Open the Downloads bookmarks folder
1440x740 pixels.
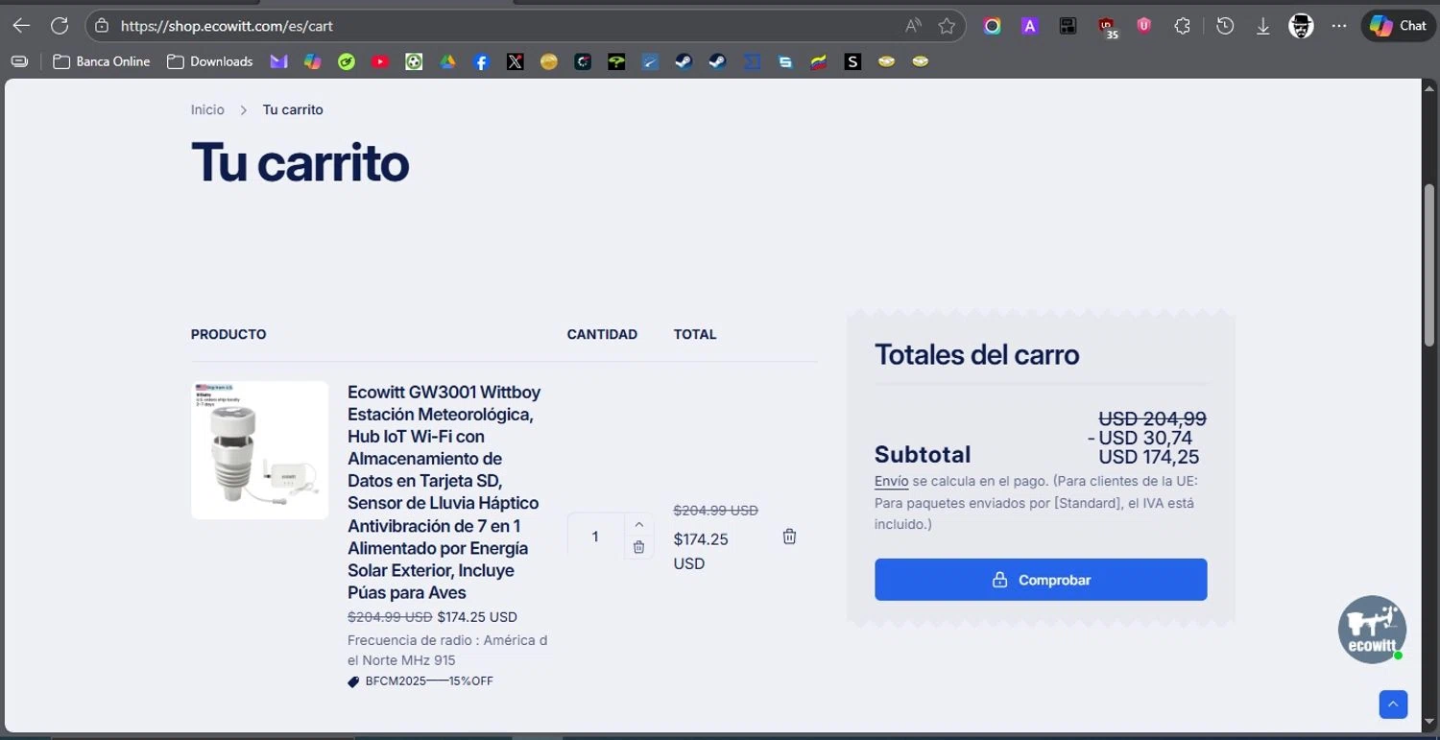[210, 61]
